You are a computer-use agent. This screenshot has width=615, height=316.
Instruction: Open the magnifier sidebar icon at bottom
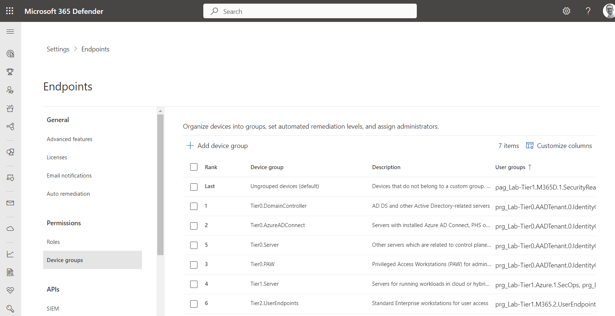coord(10,309)
